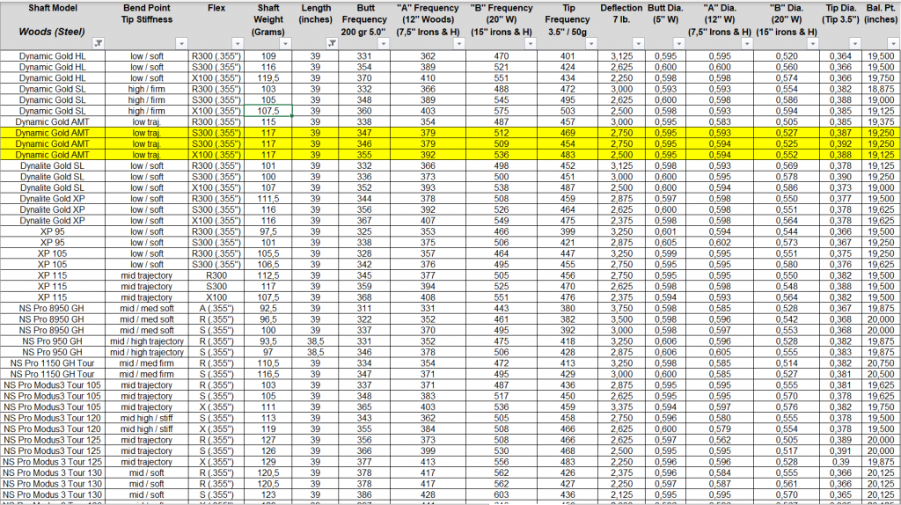Click butt frequency 354 for Dynamic Gold HL S300
901x505 pixels.
point(364,67)
